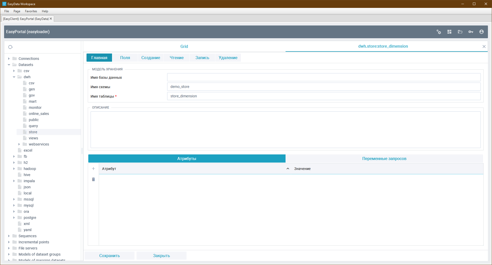Open the user account icon
This screenshot has width=492, height=265.
point(482,32)
